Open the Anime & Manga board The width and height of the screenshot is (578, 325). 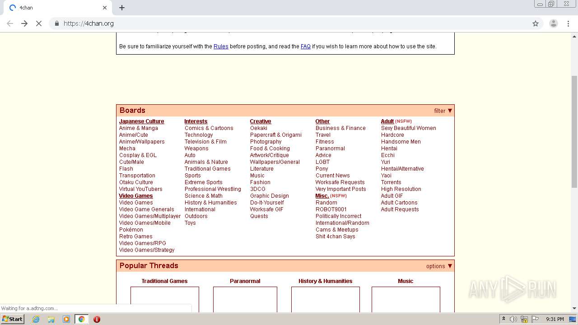(139, 128)
